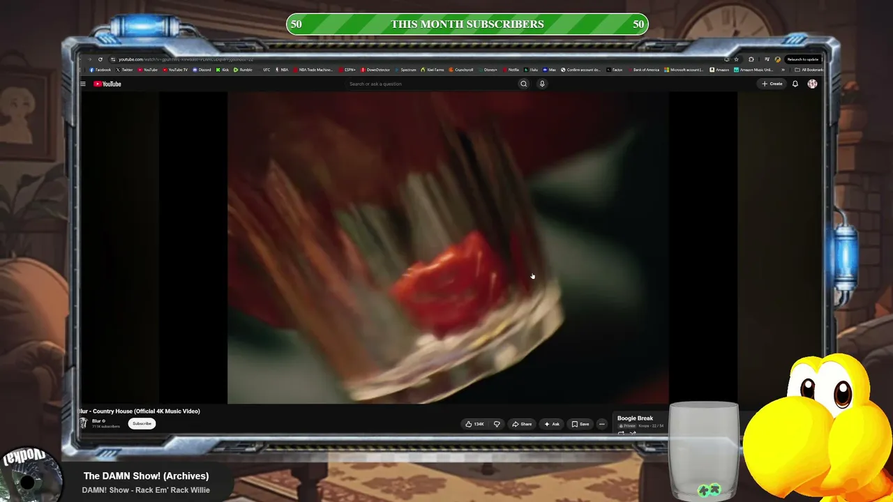Open the Facebook bookmark

coord(100,70)
